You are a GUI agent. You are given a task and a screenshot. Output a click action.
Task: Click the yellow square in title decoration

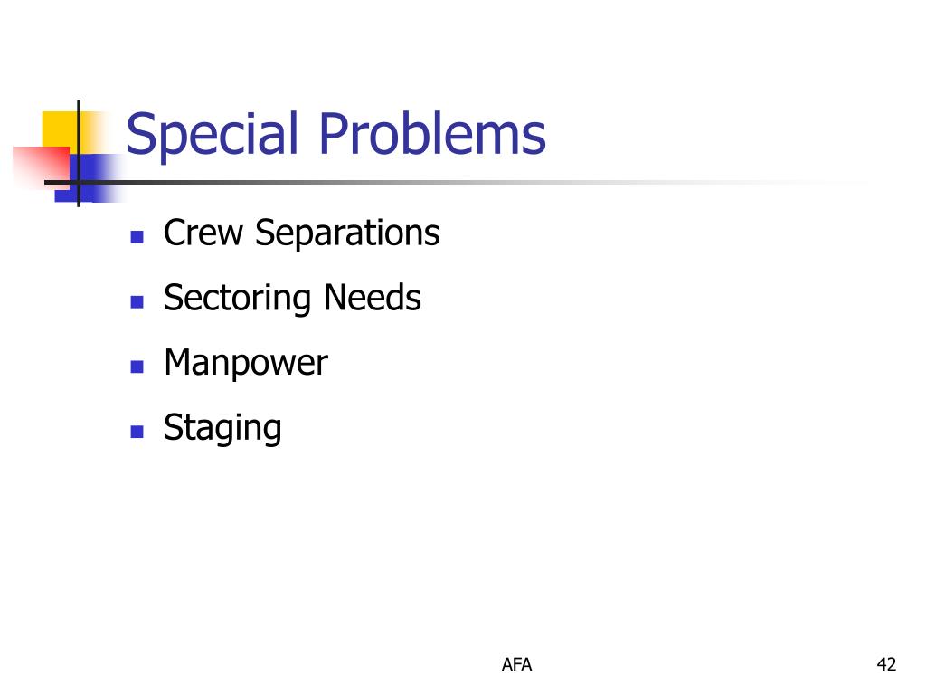pos(61,129)
